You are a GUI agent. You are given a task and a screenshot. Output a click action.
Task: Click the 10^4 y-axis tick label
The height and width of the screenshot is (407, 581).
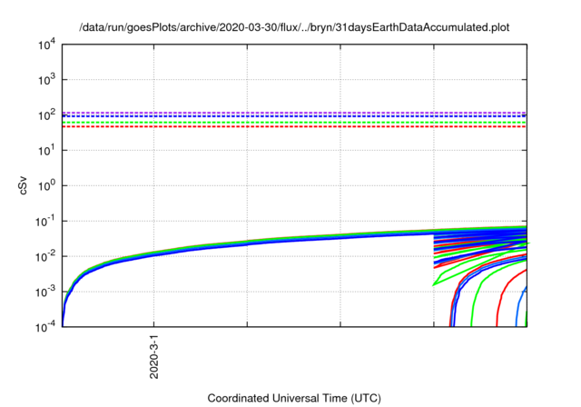pos(47,45)
